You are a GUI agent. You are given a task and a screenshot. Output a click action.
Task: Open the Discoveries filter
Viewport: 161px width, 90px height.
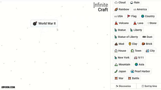coord(123,86)
